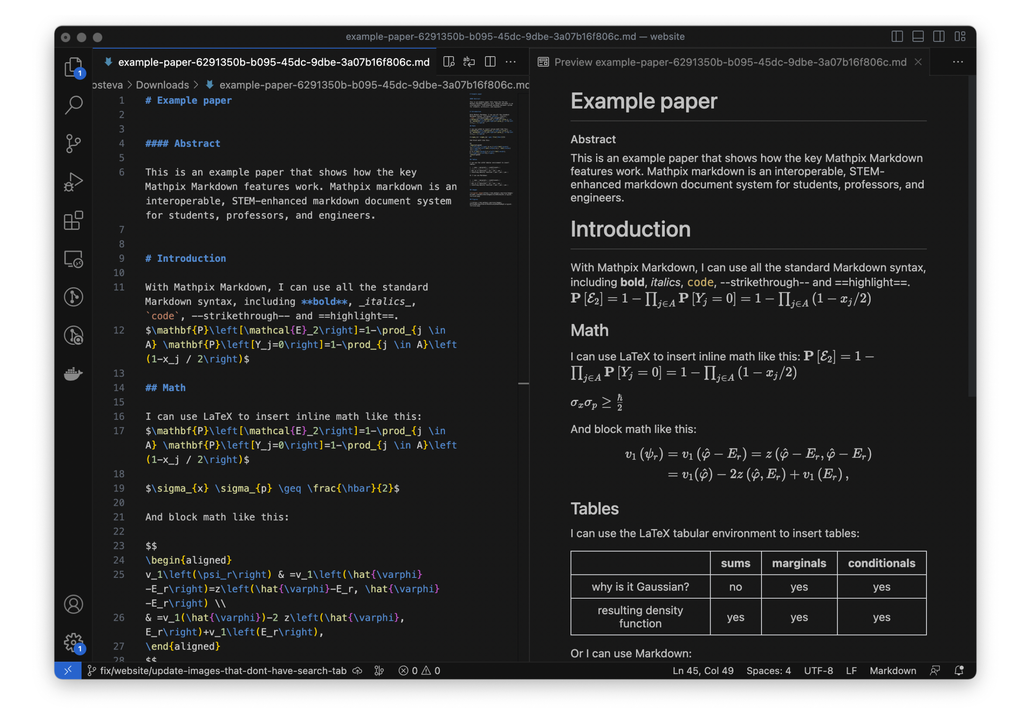
Task: Toggle the Primary Side Bar visibility
Action: pos(897,37)
